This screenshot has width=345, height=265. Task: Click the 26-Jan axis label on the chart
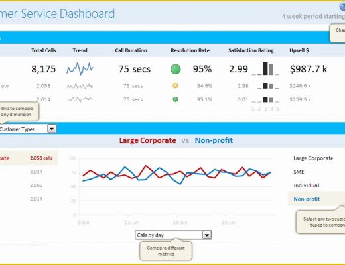[228, 222]
